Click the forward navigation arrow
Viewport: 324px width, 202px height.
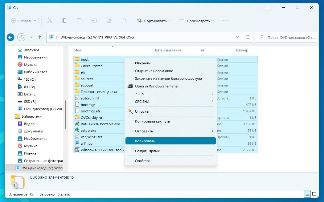[x=21, y=37]
